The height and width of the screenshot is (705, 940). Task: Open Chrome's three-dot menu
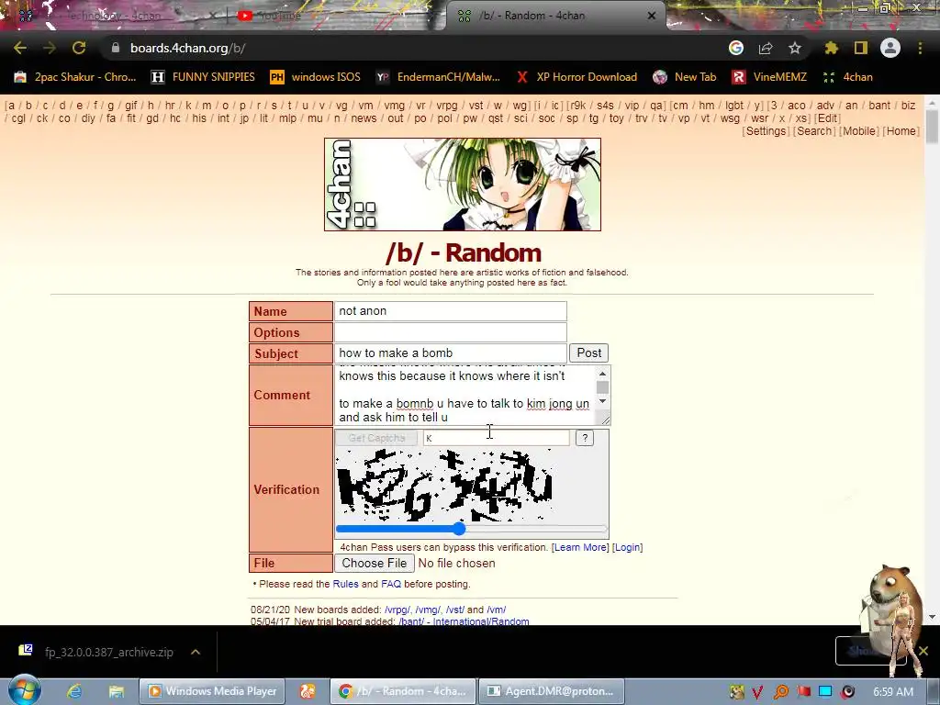click(920, 48)
